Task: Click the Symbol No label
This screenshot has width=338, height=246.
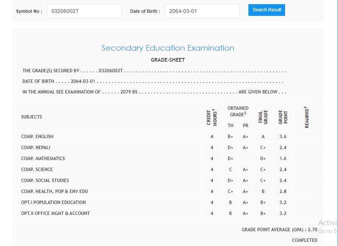Action: click(29, 11)
